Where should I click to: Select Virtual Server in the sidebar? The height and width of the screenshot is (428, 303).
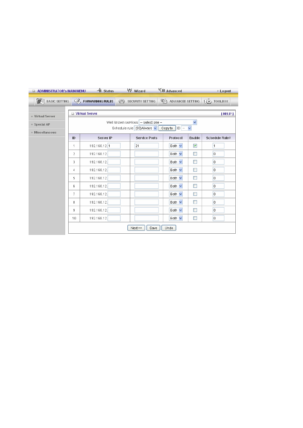44,116
